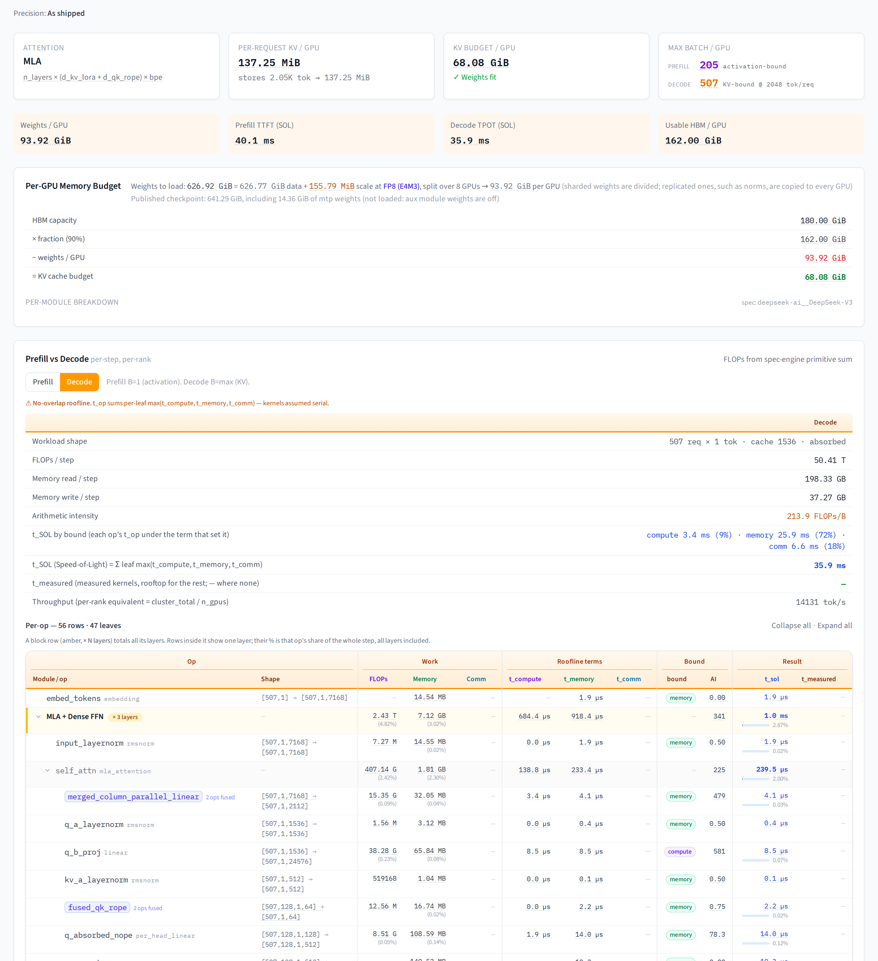Click the 37.27 GB memory write value

click(x=827, y=498)
